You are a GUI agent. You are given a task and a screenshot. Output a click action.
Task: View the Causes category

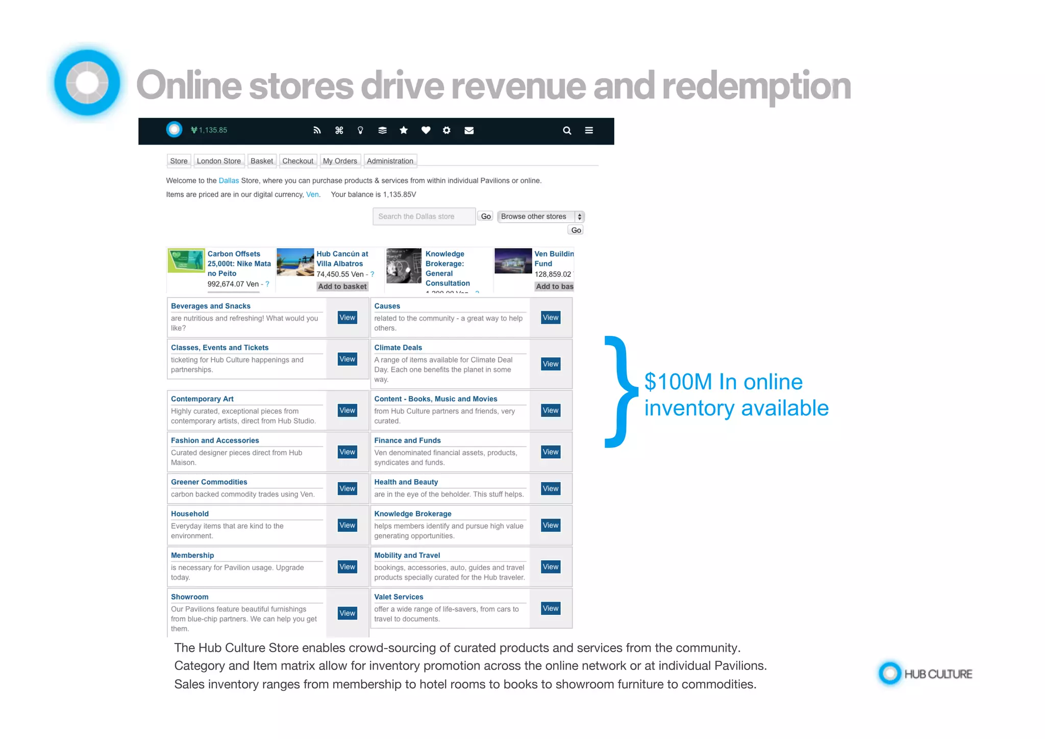coord(551,318)
